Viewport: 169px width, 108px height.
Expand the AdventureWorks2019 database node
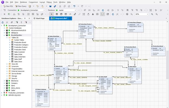(4, 30)
